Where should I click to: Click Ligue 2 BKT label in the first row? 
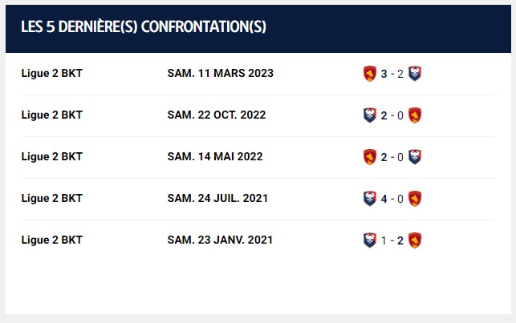coord(51,73)
